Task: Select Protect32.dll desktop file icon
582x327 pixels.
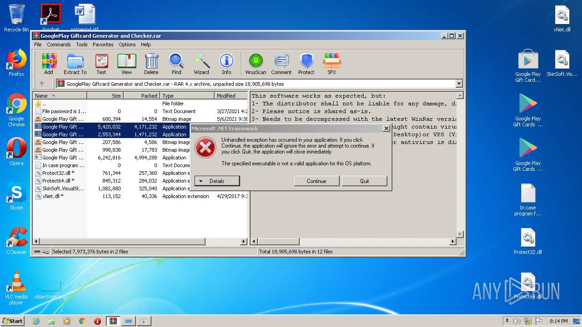Action: coord(528,241)
